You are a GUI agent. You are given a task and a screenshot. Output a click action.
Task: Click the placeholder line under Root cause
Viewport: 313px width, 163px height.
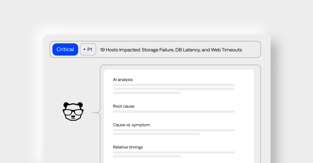pyautogui.click(x=174, y=112)
